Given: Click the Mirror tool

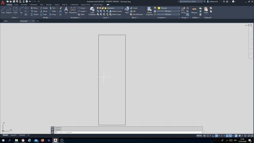Looking at the screenshot, I should 44,11.
